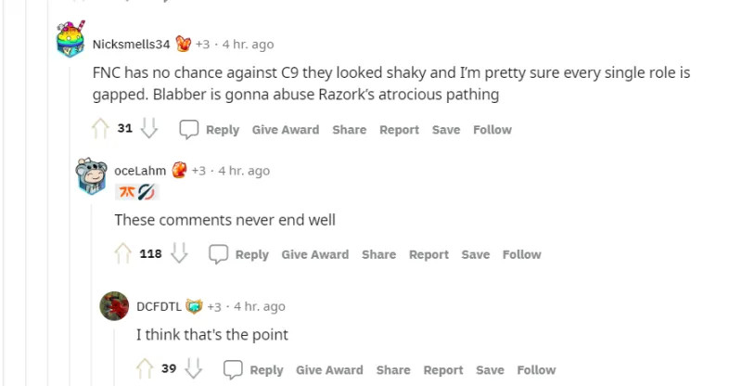Click award badge next to Nicksmells34
The height and width of the screenshot is (386, 742).
pyautogui.click(x=184, y=44)
